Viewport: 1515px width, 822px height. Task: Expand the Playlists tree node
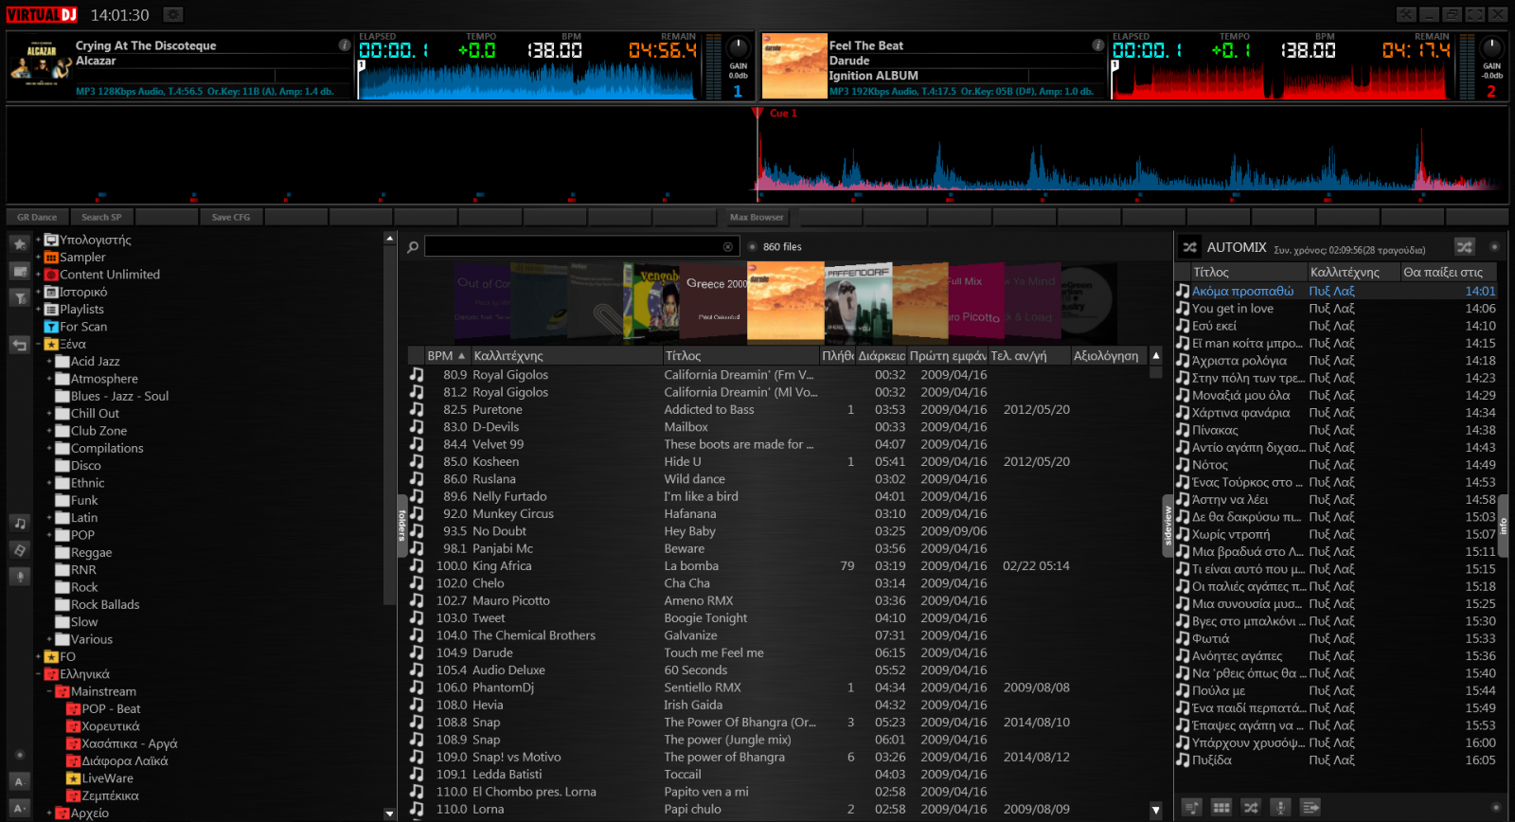point(38,310)
